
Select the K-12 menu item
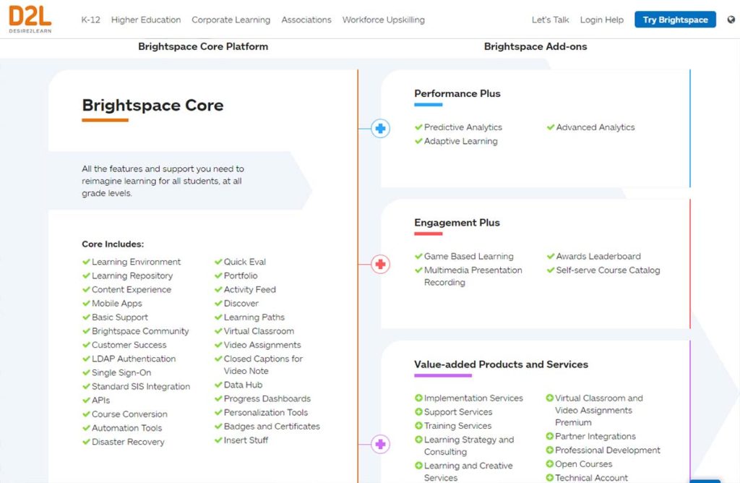(91, 20)
